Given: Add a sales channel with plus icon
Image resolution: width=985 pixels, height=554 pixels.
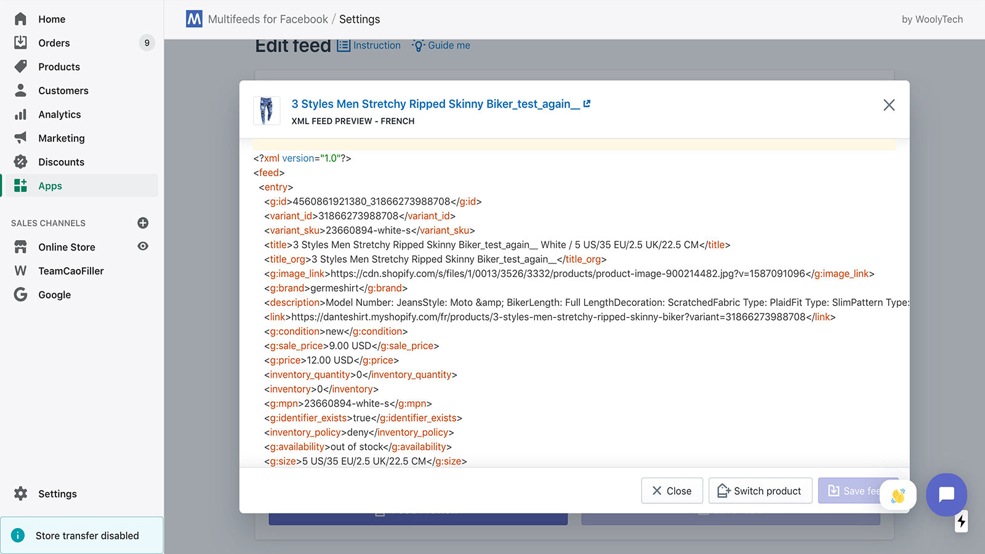Looking at the screenshot, I should tap(143, 223).
